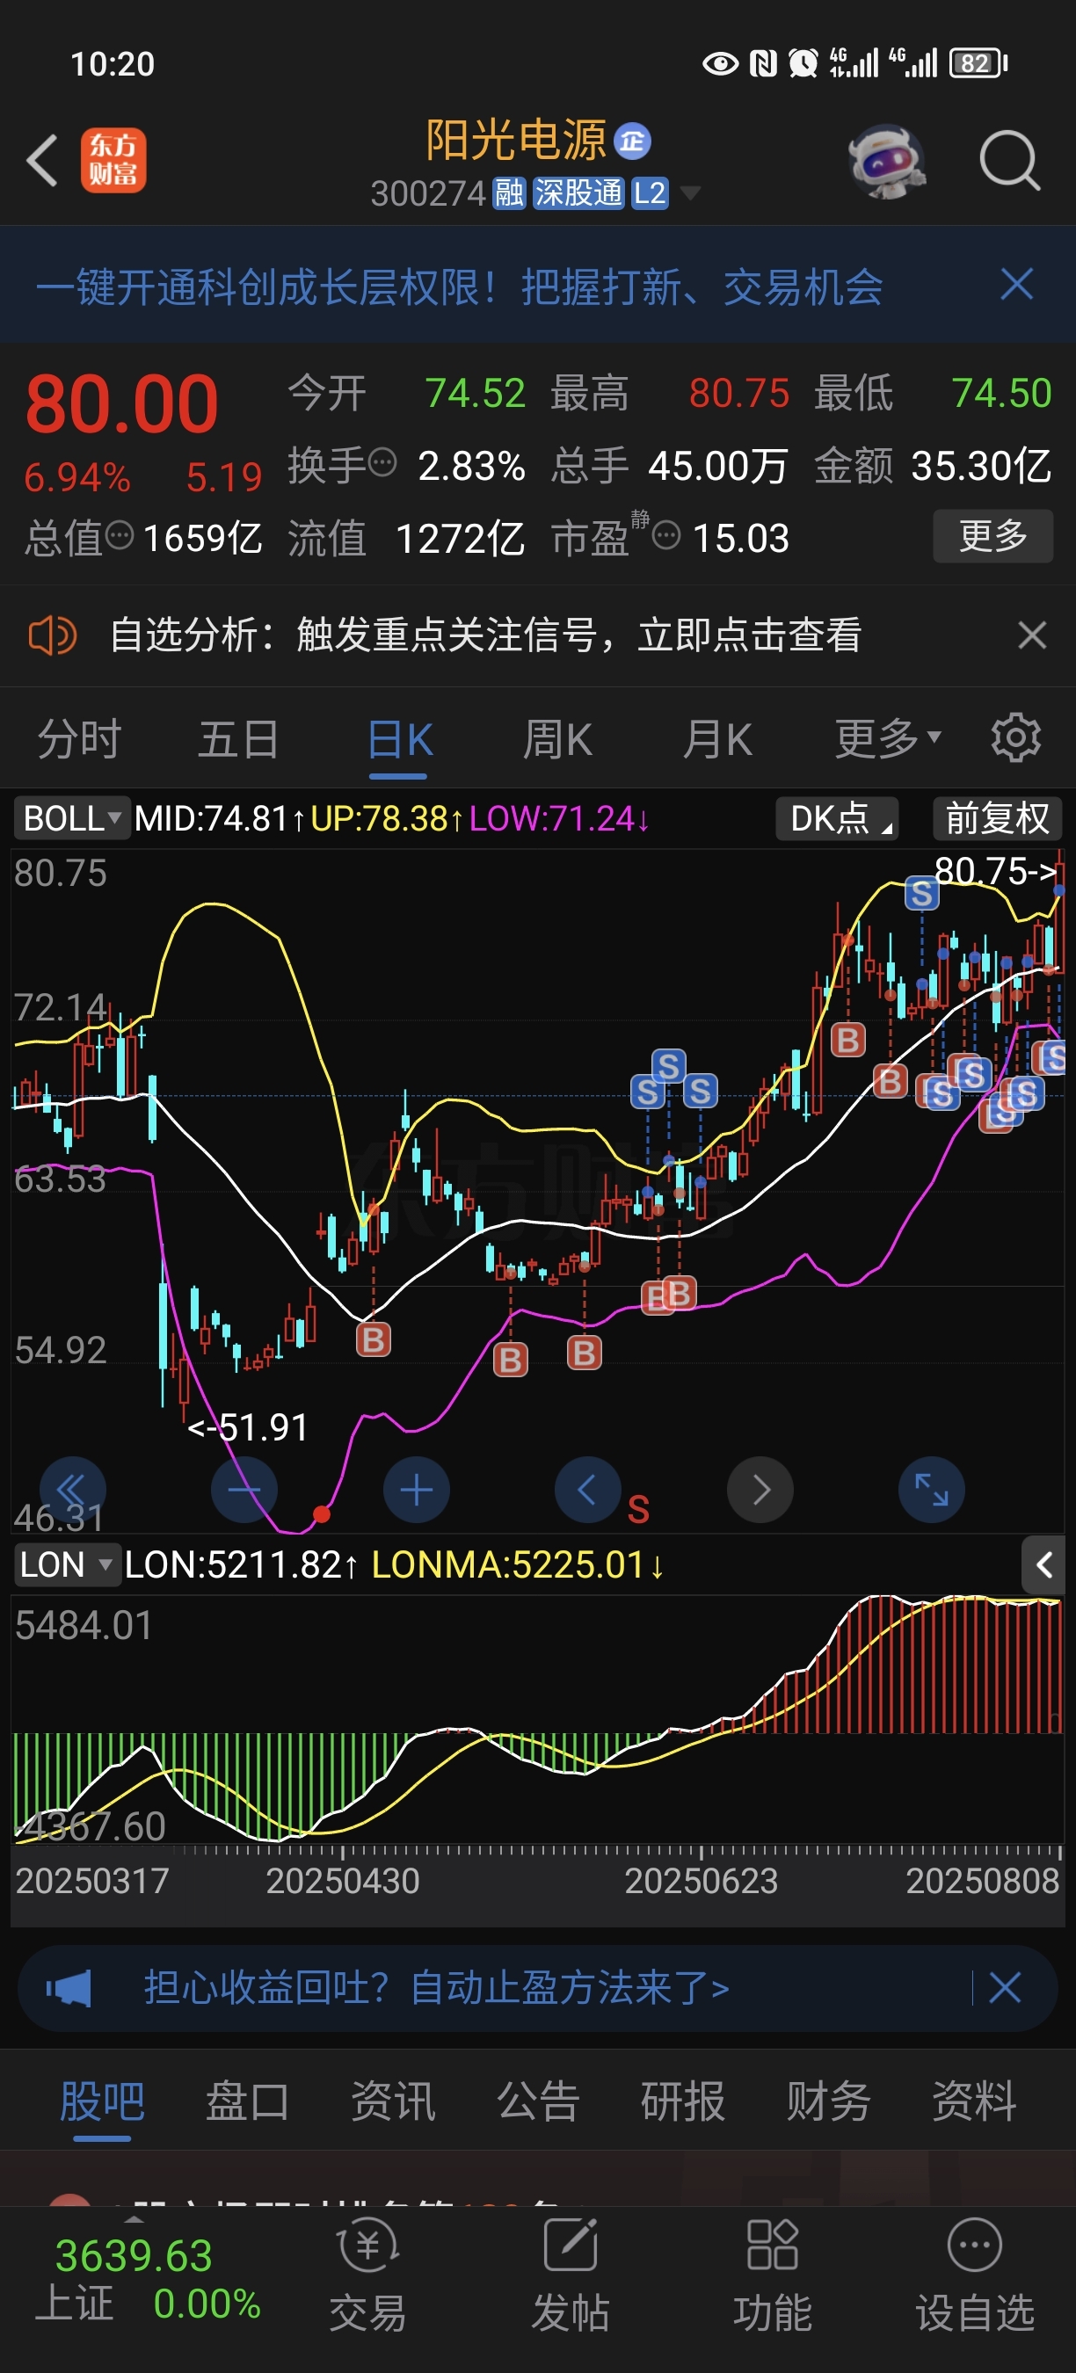Select the 日K chart tab
The image size is (1076, 2373).
399,740
